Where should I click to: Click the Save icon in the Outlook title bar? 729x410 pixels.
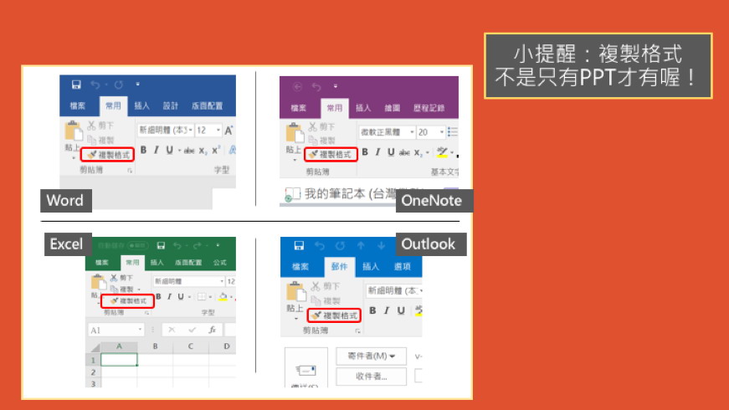pyautogui.click(x=299, y=245)
